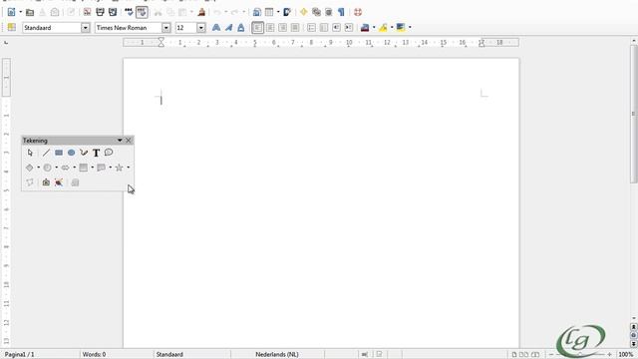Click Decrease Indent icon

pyautogui.click(x=336, y=28)
